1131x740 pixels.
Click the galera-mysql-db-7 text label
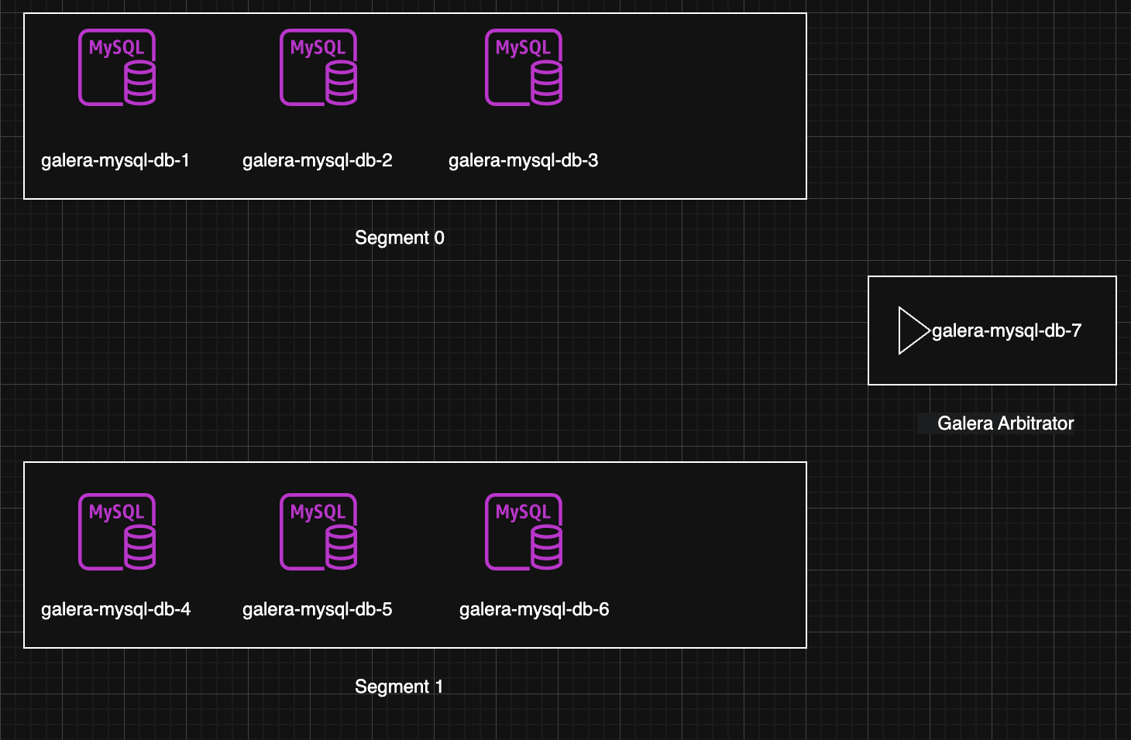(x=1006, y=331)
